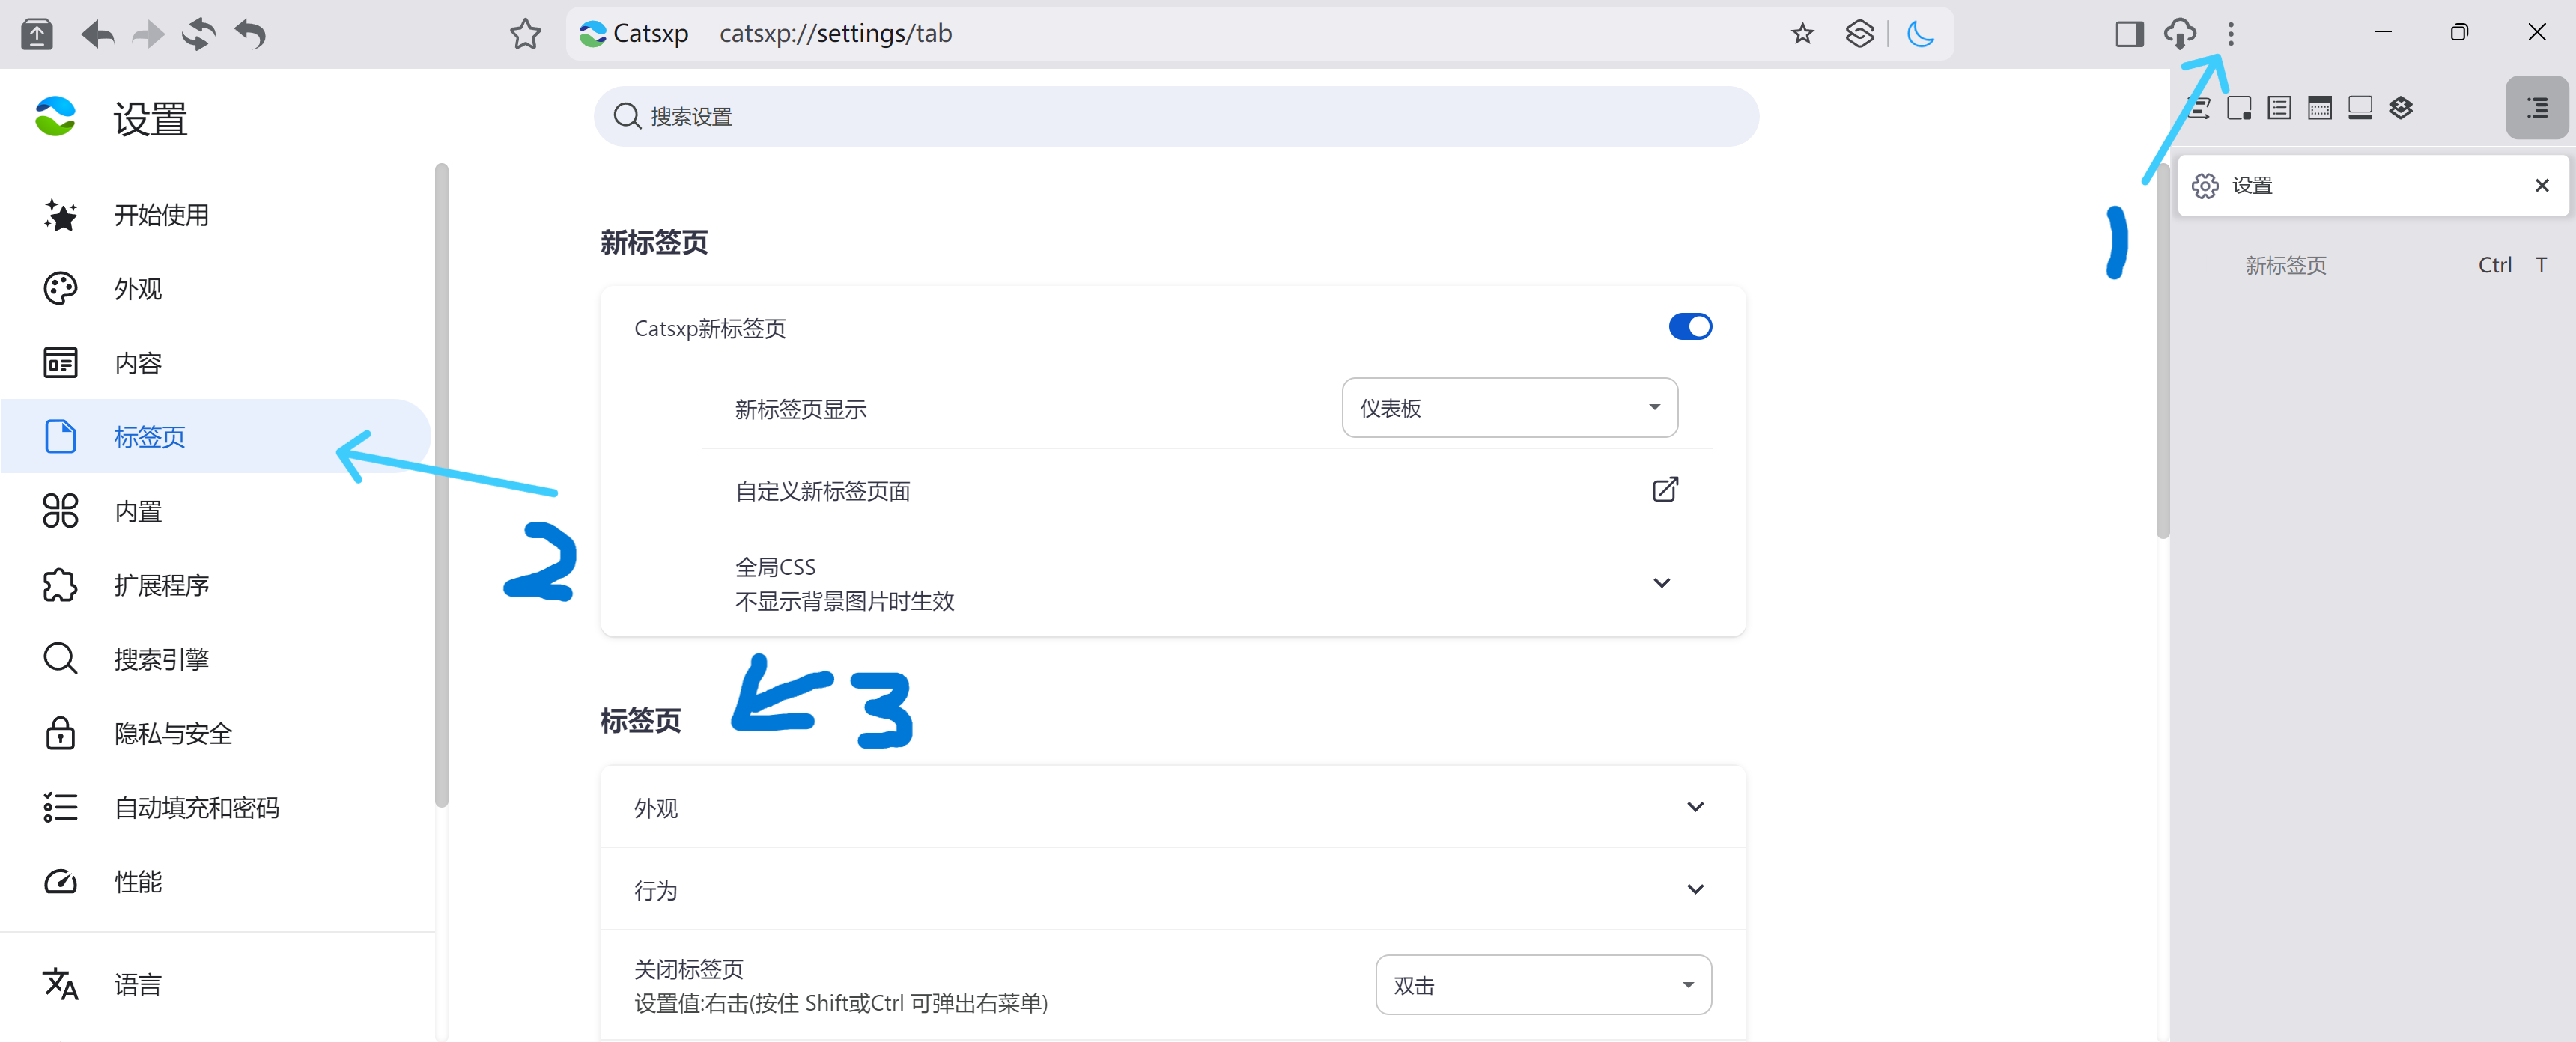Click 新标签页 entry in side panel
The width and height of the screenshot is (2576, 1042).
click(2285, 266)
